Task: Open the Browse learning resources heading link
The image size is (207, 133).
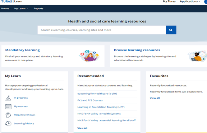Action: tap(137, 50)
